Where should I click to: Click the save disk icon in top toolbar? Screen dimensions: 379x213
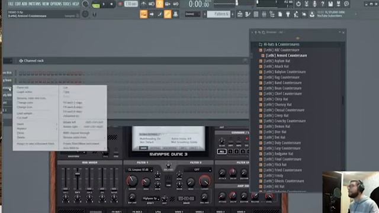[330, 4]
